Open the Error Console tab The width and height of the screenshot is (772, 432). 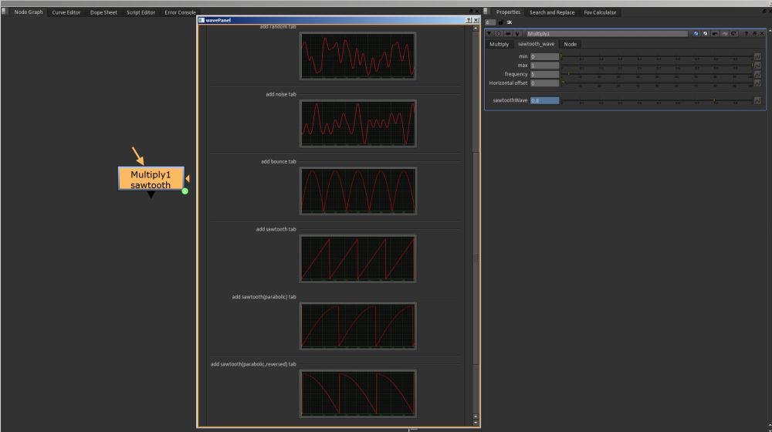point(180,12)
